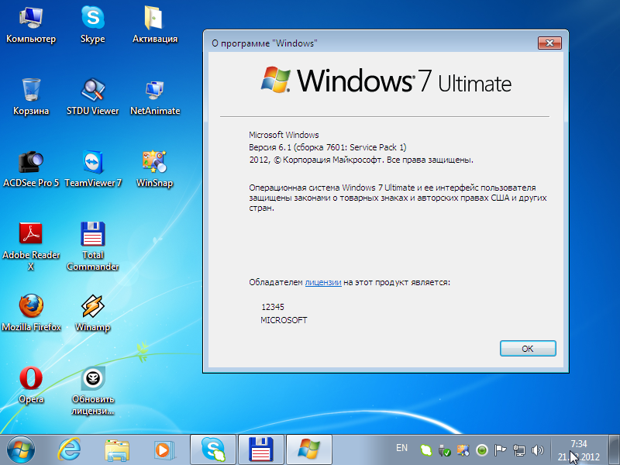The height and width of the screenshot is (465, 620).
Task: Open the Активация folder on desktop
Action: tap(154, 25)
